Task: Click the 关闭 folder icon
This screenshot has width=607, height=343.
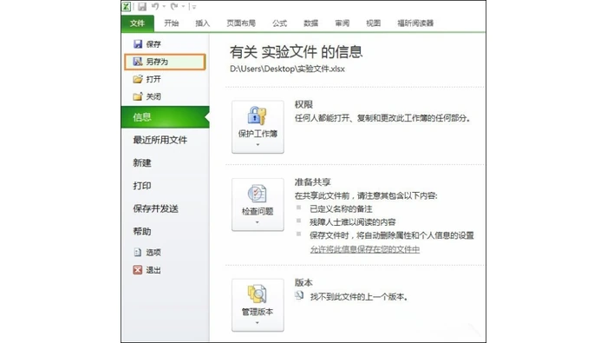Action: coord(138,96)
